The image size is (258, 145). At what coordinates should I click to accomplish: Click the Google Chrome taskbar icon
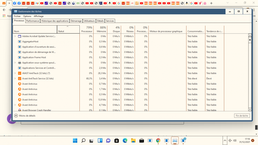[158, 141]
